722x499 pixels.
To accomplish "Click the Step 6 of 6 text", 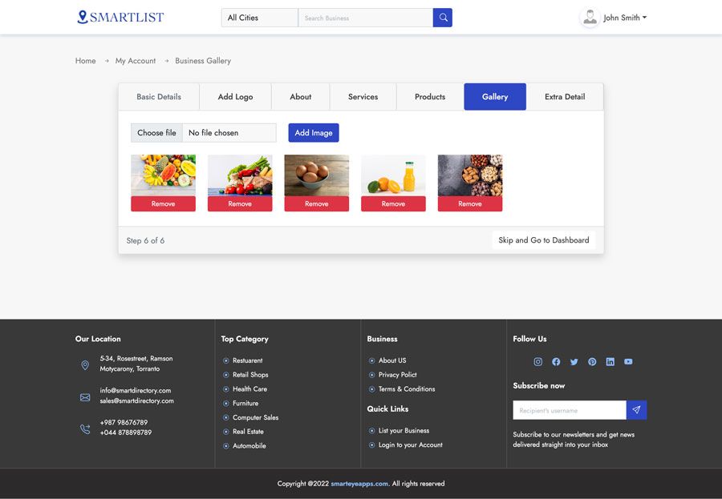I will coord(145,240).
